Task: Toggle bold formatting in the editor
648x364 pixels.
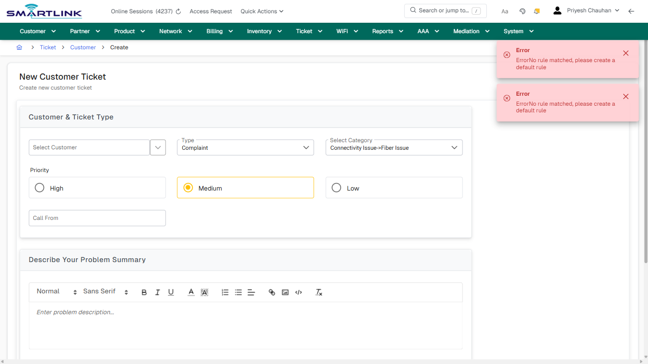Action: coord(144,292)
